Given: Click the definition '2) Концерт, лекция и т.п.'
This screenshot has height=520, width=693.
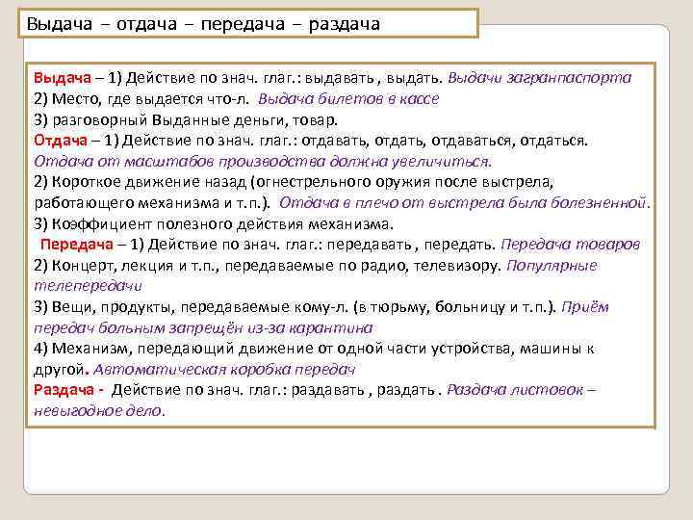Looking at the screenshot, I should coord(127,266).
